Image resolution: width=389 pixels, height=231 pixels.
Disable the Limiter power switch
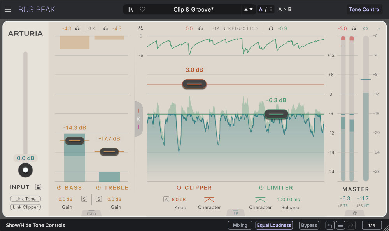(261, 188)
